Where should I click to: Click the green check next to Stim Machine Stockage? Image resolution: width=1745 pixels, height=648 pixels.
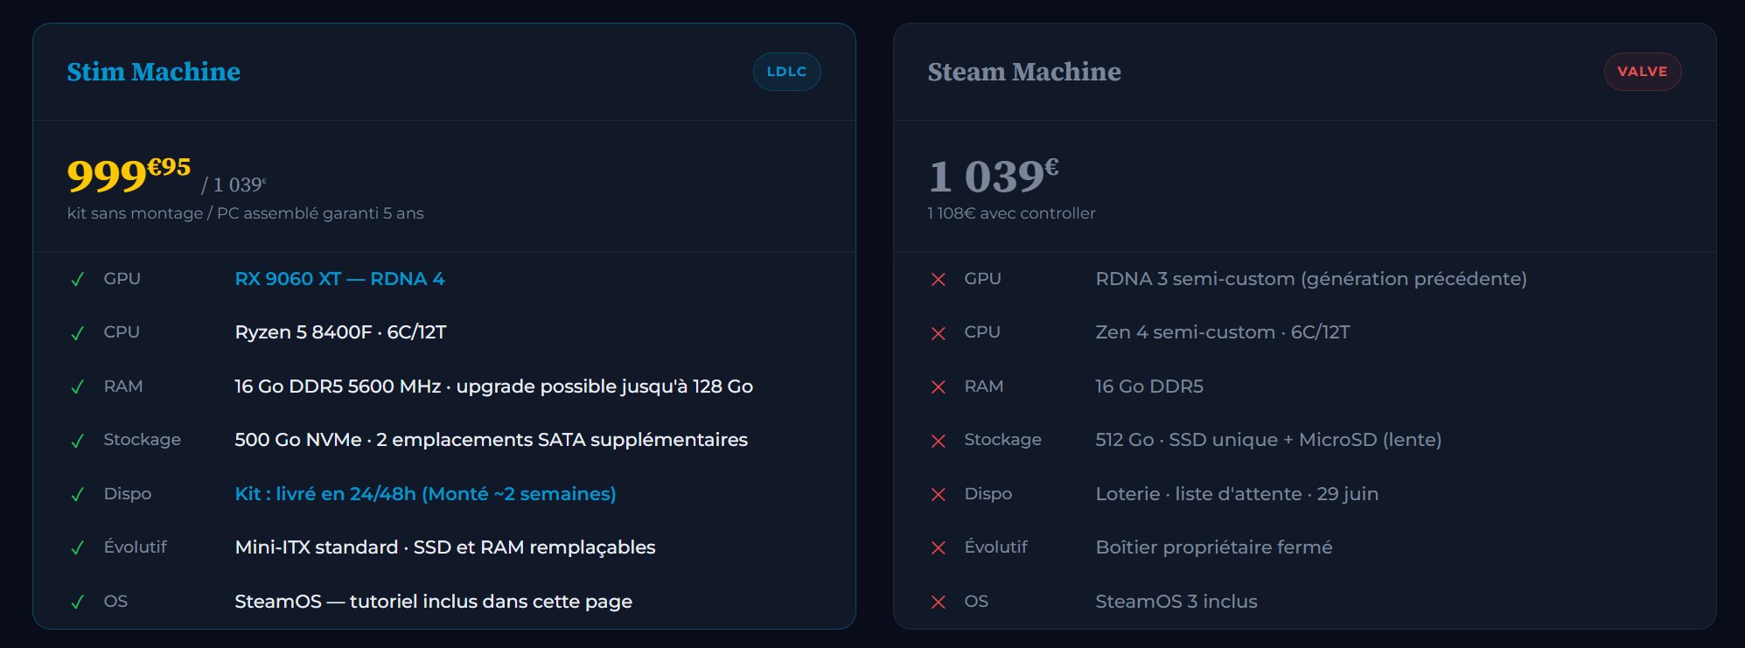(77, 441)
